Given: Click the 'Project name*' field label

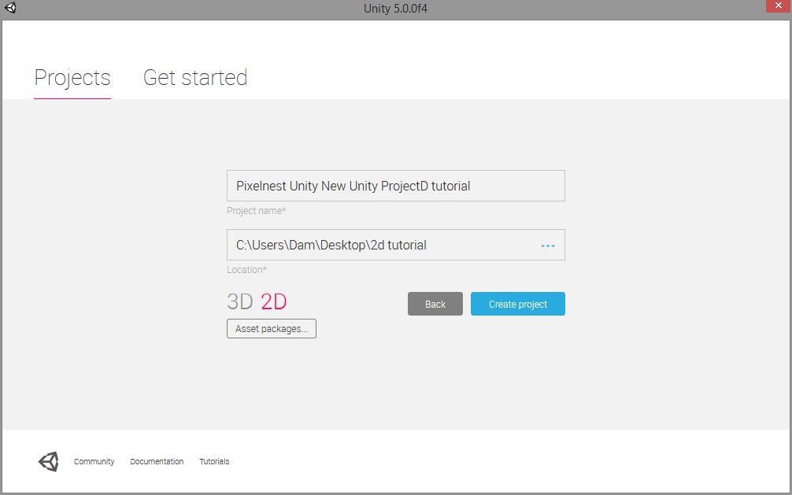Looking at the screenshot, I should click(256, 211).
